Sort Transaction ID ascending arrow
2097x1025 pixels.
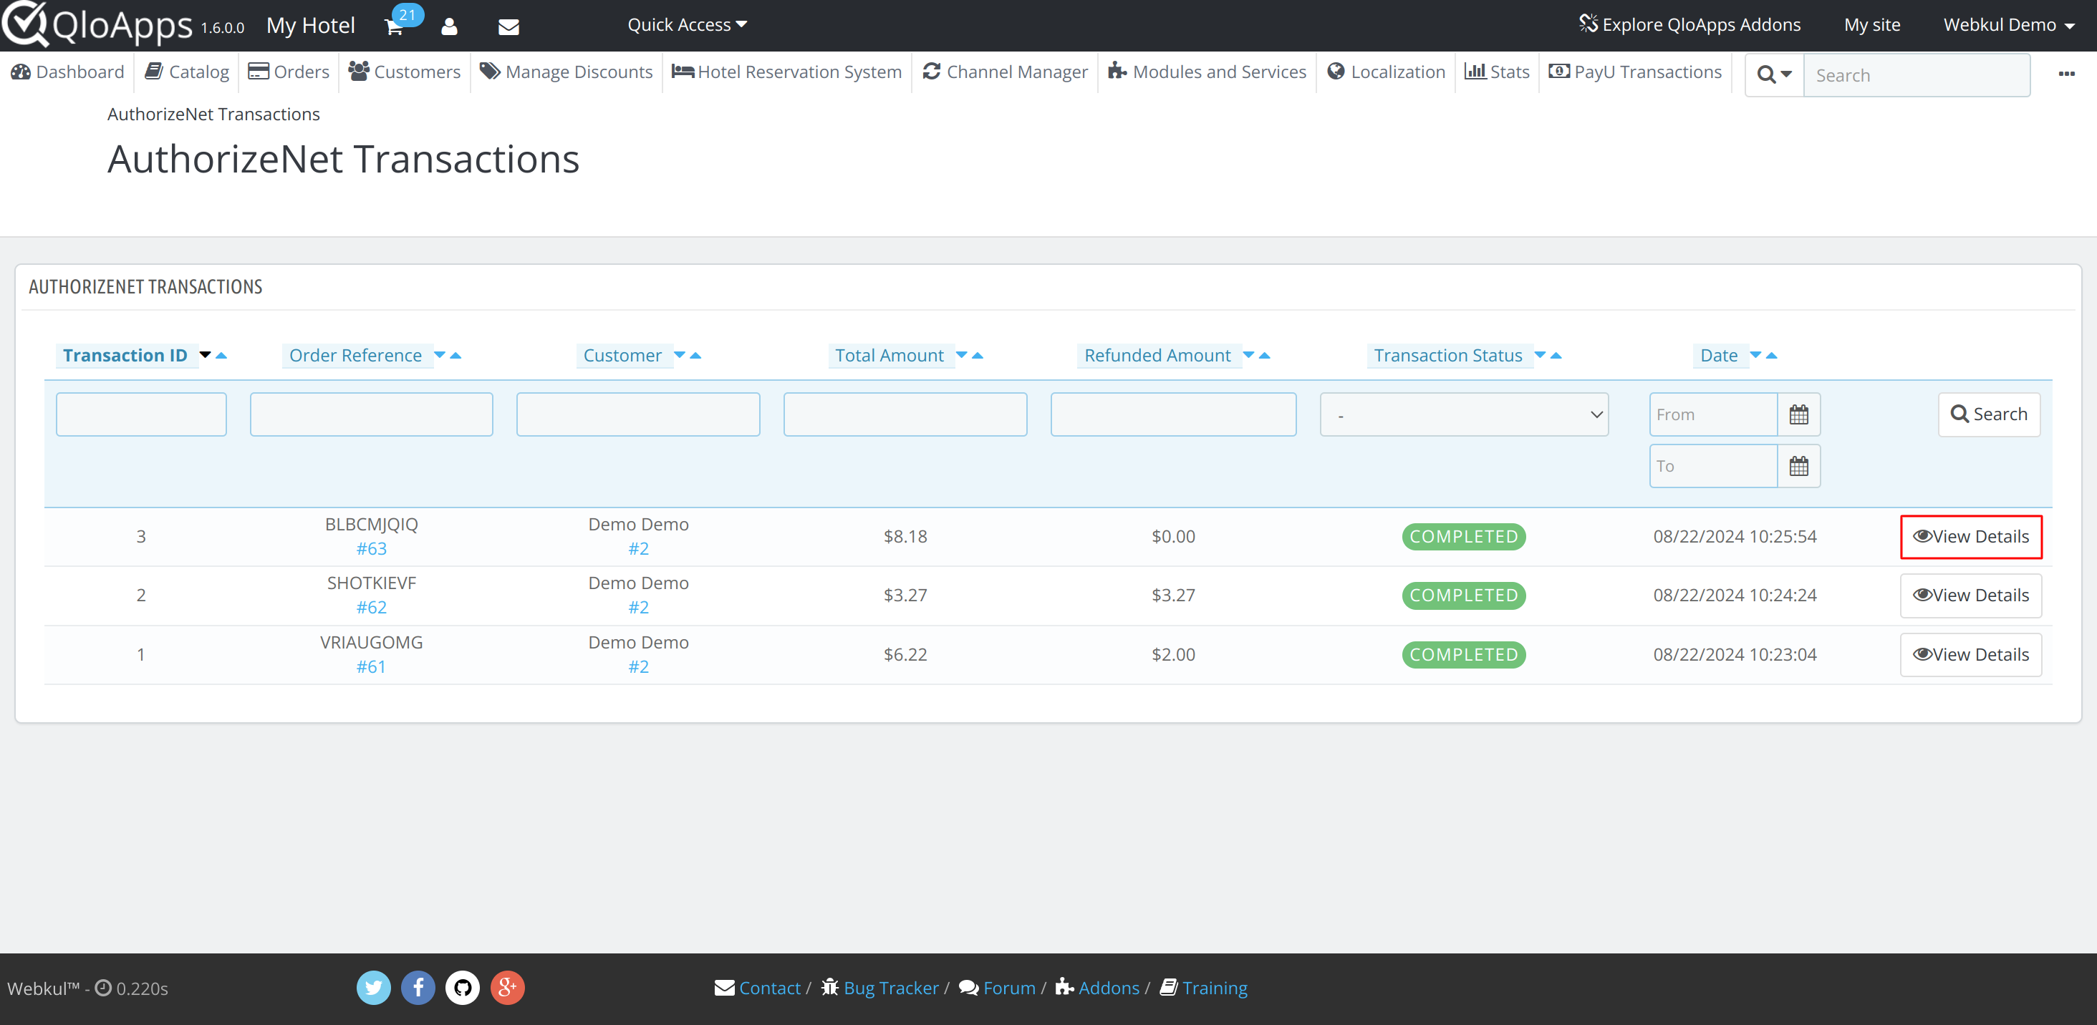pyautogui.click(x=221, y=355)
